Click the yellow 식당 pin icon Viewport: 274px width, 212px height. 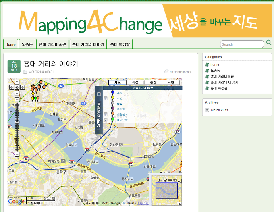pyautogui.click(x=113, y=98)
